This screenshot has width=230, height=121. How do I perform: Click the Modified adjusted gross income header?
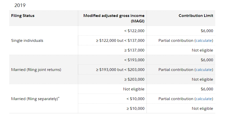pyautogui.click(x=114, y=18)
